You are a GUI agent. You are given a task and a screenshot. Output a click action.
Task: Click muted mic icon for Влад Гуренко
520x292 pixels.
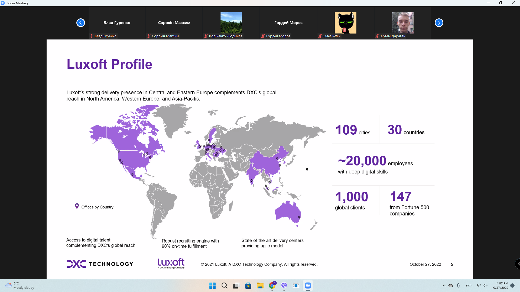pos(92,36)
